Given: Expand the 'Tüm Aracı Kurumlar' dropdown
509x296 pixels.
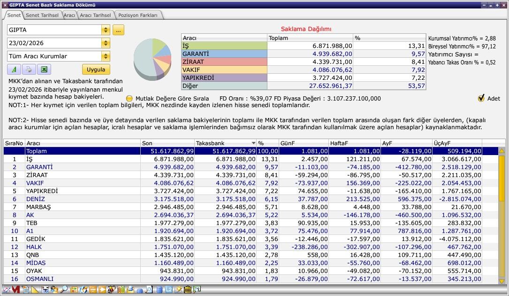Looking at the screenshot, I should click(x=106, y=56).
